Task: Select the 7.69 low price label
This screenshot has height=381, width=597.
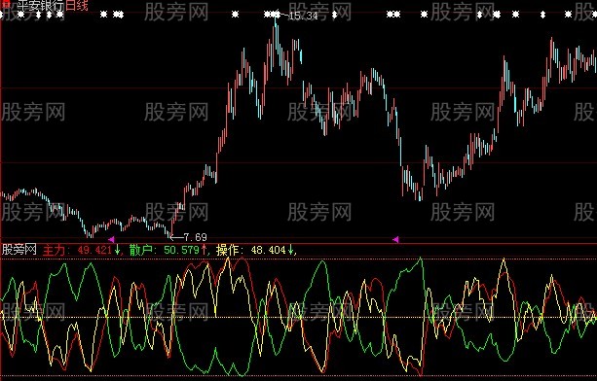Action: (196, 237)
